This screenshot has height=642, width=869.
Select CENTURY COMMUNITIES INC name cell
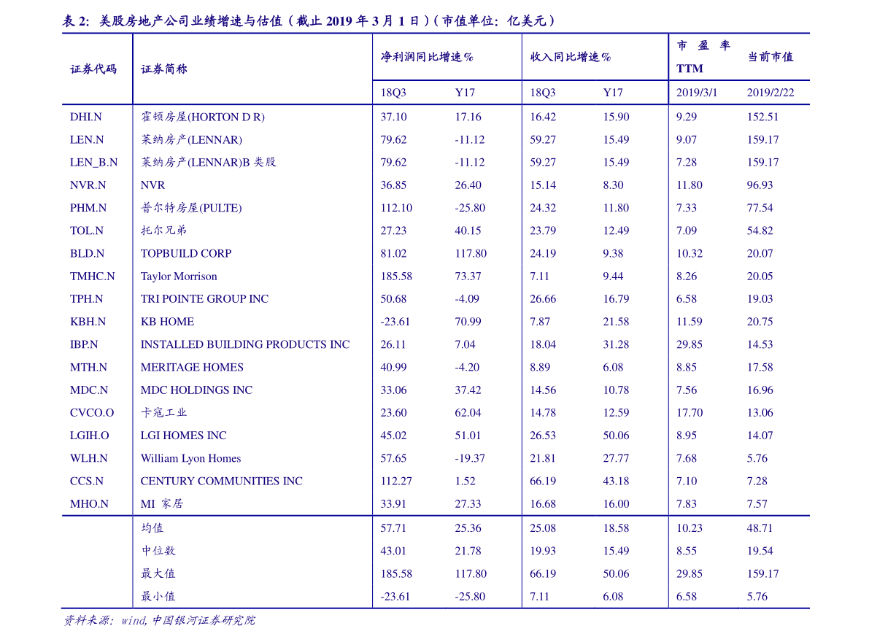click(222, 481)
